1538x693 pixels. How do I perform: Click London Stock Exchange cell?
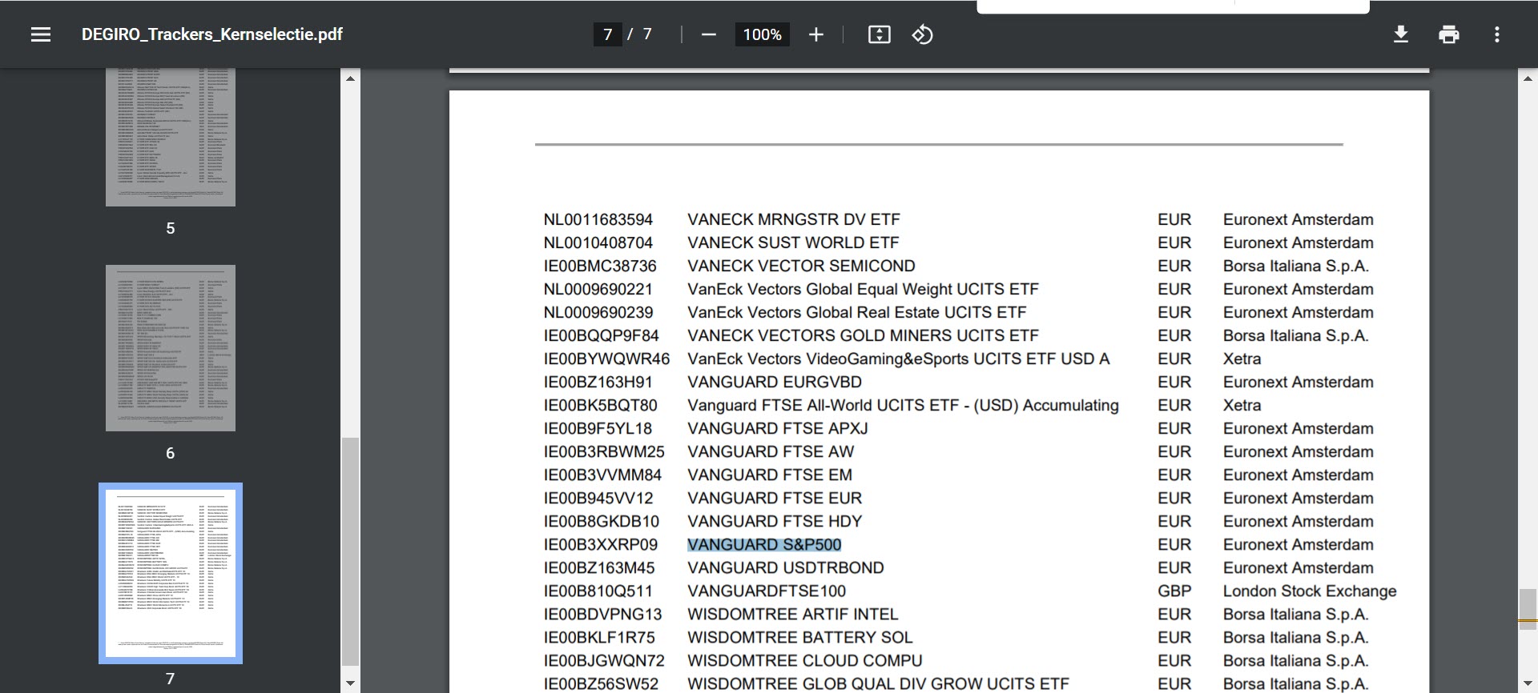click(x=1310, y=591)
